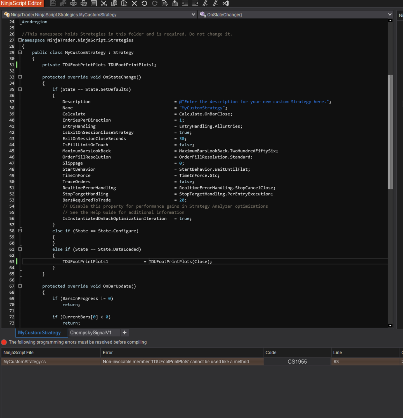Collapse the State.DataLoaded block at line 61

click(x=20, y=249)
